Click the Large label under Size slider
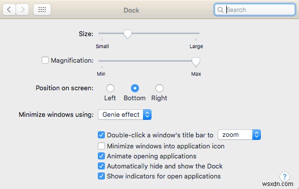This screenshot has width=299, height=189. tap(196, 46)
